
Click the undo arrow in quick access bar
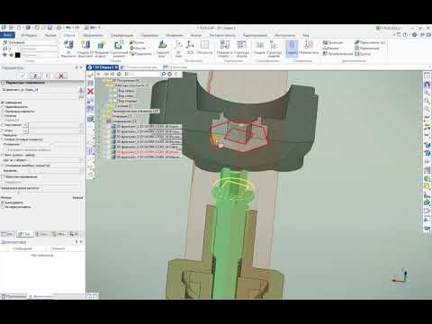pos(68,28)
